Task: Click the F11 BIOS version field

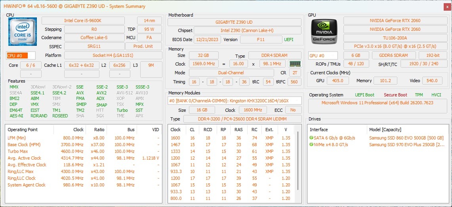Action: pos(261,40)
